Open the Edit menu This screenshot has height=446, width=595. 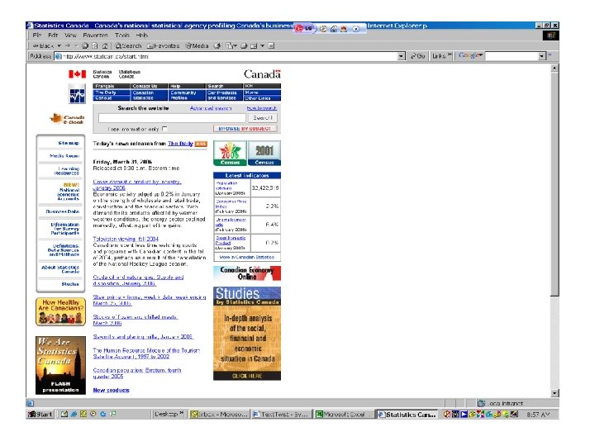53,36
